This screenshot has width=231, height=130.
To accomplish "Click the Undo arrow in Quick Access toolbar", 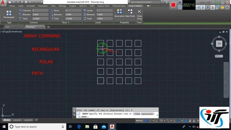I will pyautogui.click(x=30, y=2).
